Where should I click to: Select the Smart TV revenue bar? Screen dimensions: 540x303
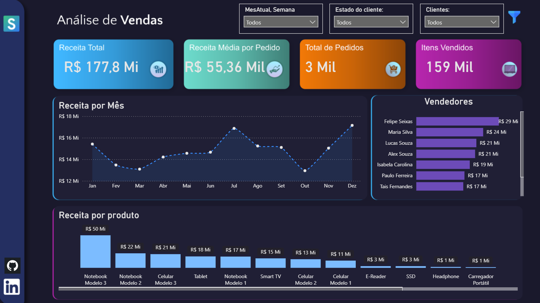tap(271, 262)
